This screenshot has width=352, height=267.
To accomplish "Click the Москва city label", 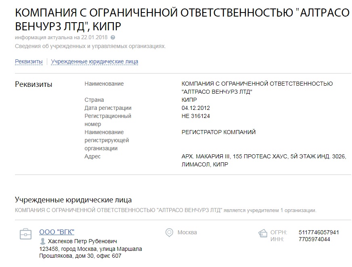I will (x=187, y=232).
